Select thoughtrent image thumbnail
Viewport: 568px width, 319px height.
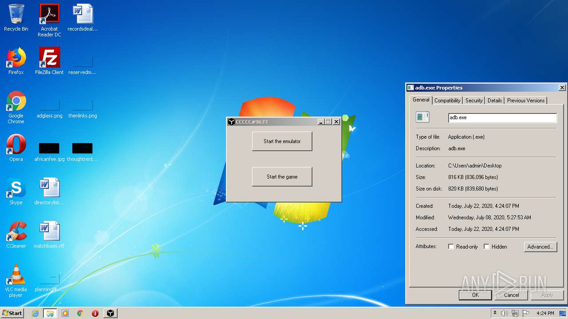point(83,148)
